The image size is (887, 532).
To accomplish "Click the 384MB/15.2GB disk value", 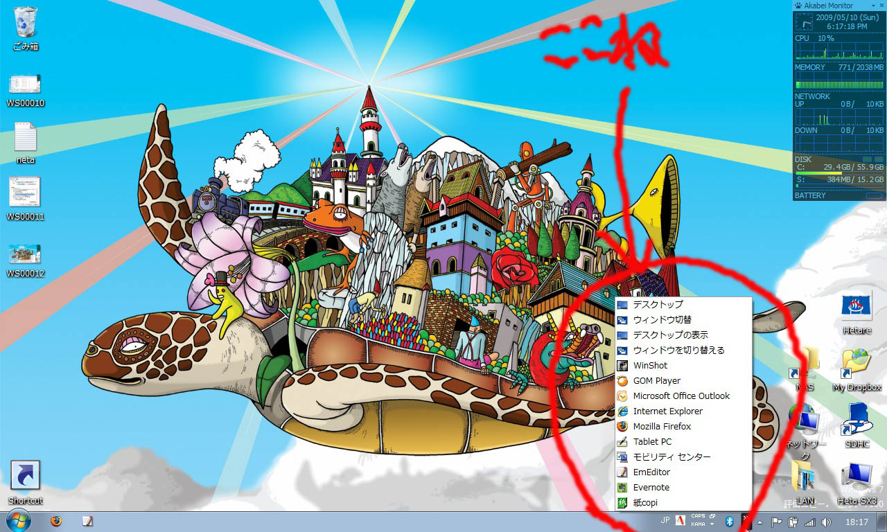I will point(855,179).
